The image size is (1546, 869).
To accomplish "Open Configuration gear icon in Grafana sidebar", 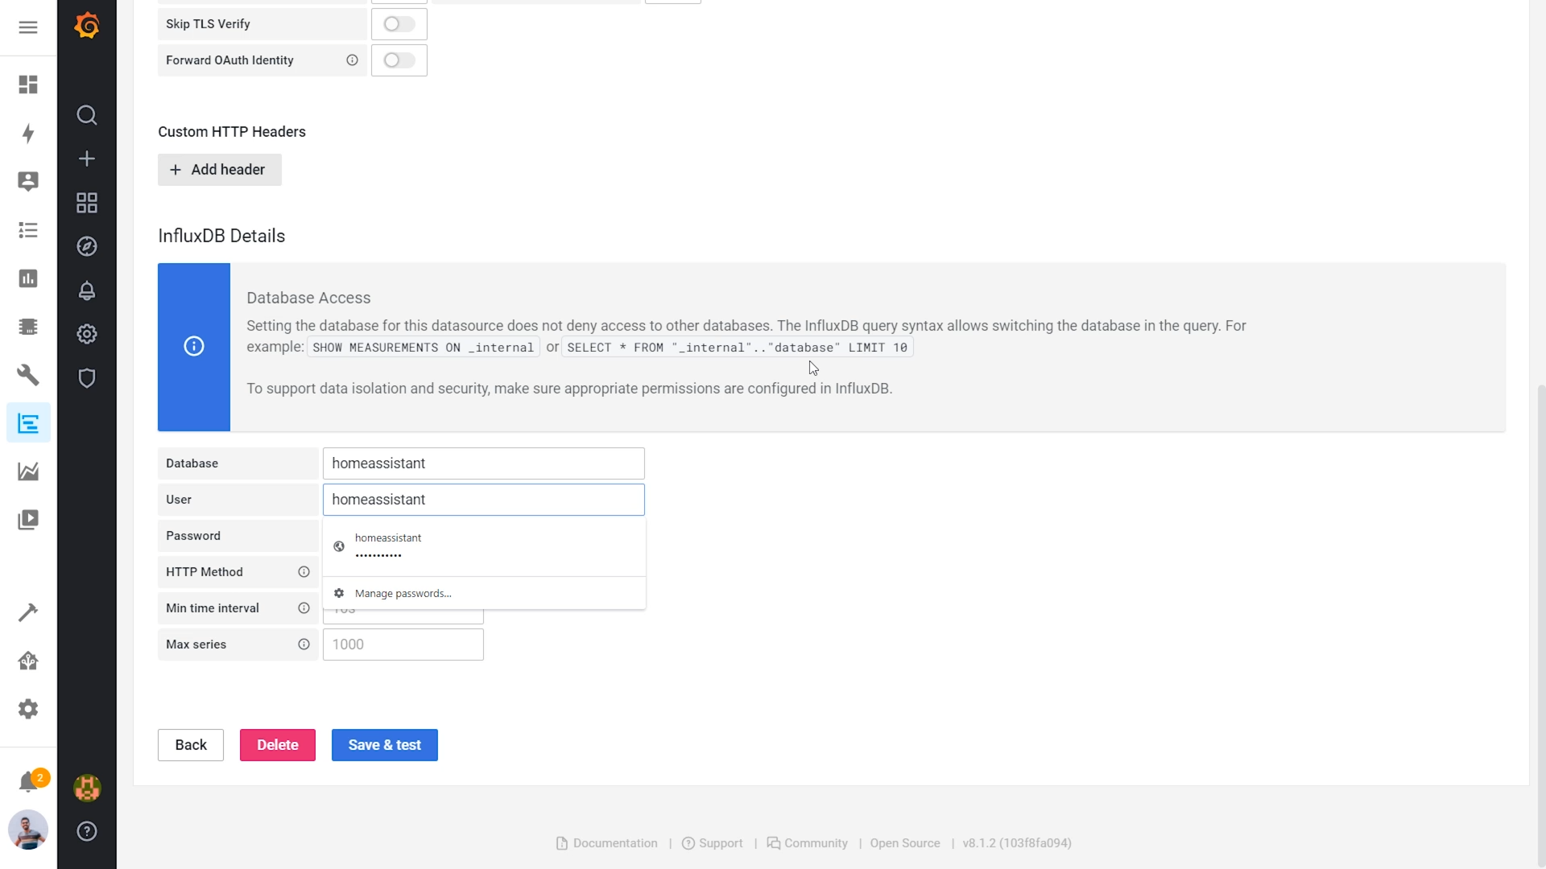I will 87,334.
